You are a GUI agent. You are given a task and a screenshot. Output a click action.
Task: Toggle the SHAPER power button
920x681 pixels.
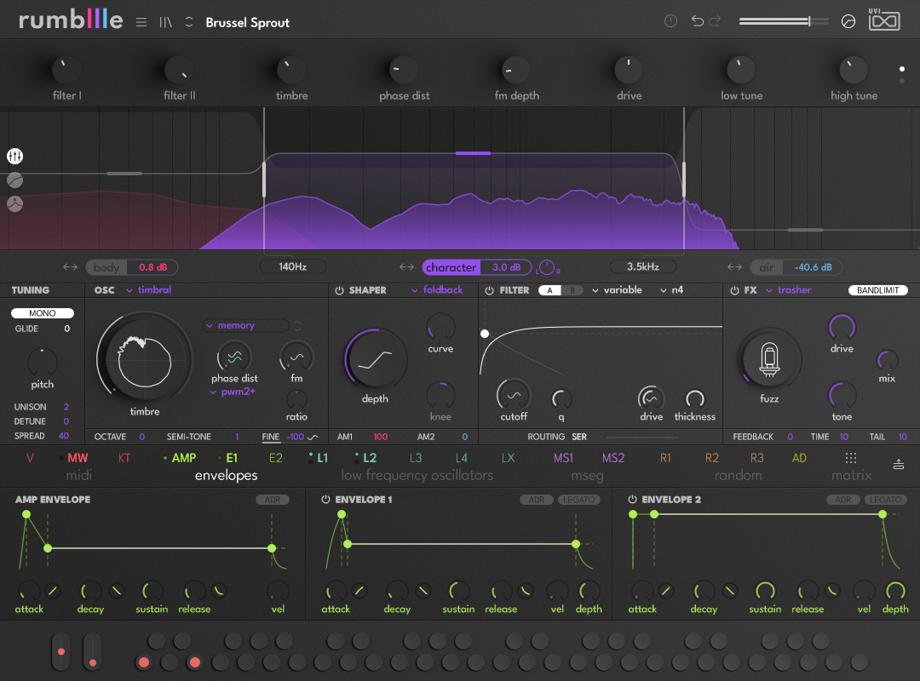click(x=339, y=290)
